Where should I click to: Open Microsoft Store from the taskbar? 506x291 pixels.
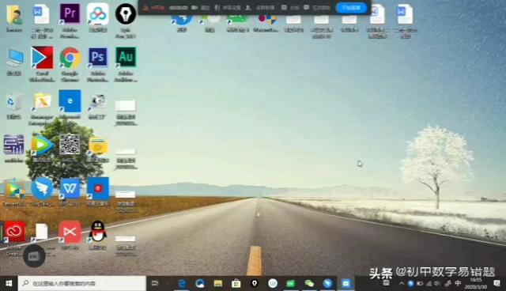236,284
